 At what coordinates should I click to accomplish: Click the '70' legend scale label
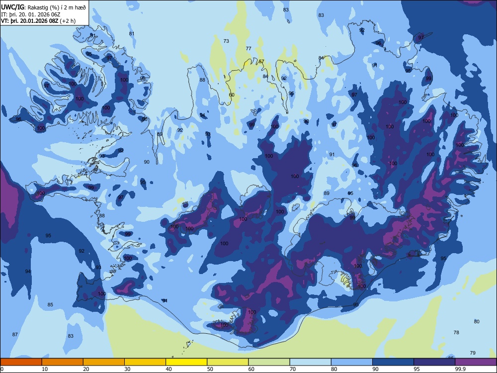(293, 369)
